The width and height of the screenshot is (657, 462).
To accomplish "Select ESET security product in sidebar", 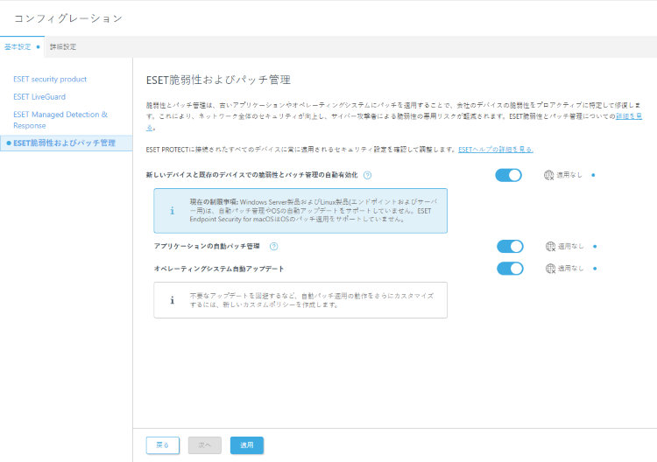I will [x=50, y=79].
